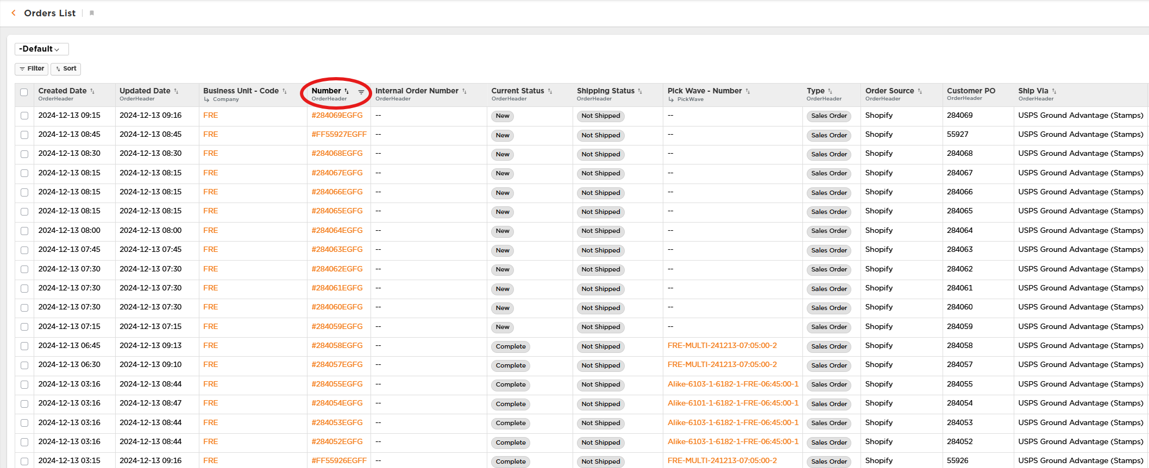Click Updated Date cell 2024-12-13 08:47
This screenshot has width=1149, height=468.
[x=150, y=403]
